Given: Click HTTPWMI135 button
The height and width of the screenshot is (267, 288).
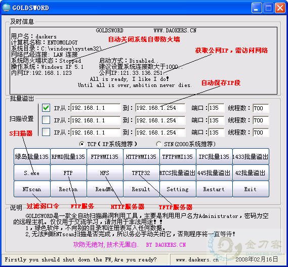Looking at the screenshot, I should (141, 157).
